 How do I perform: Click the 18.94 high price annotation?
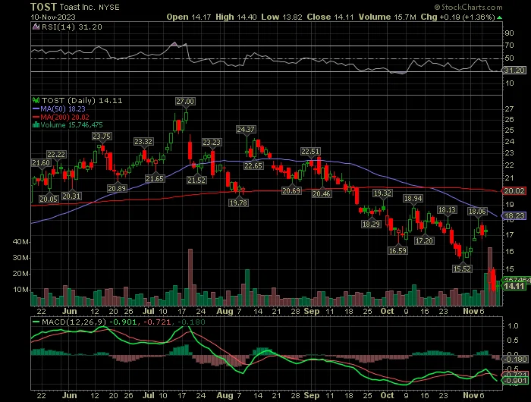413,199
